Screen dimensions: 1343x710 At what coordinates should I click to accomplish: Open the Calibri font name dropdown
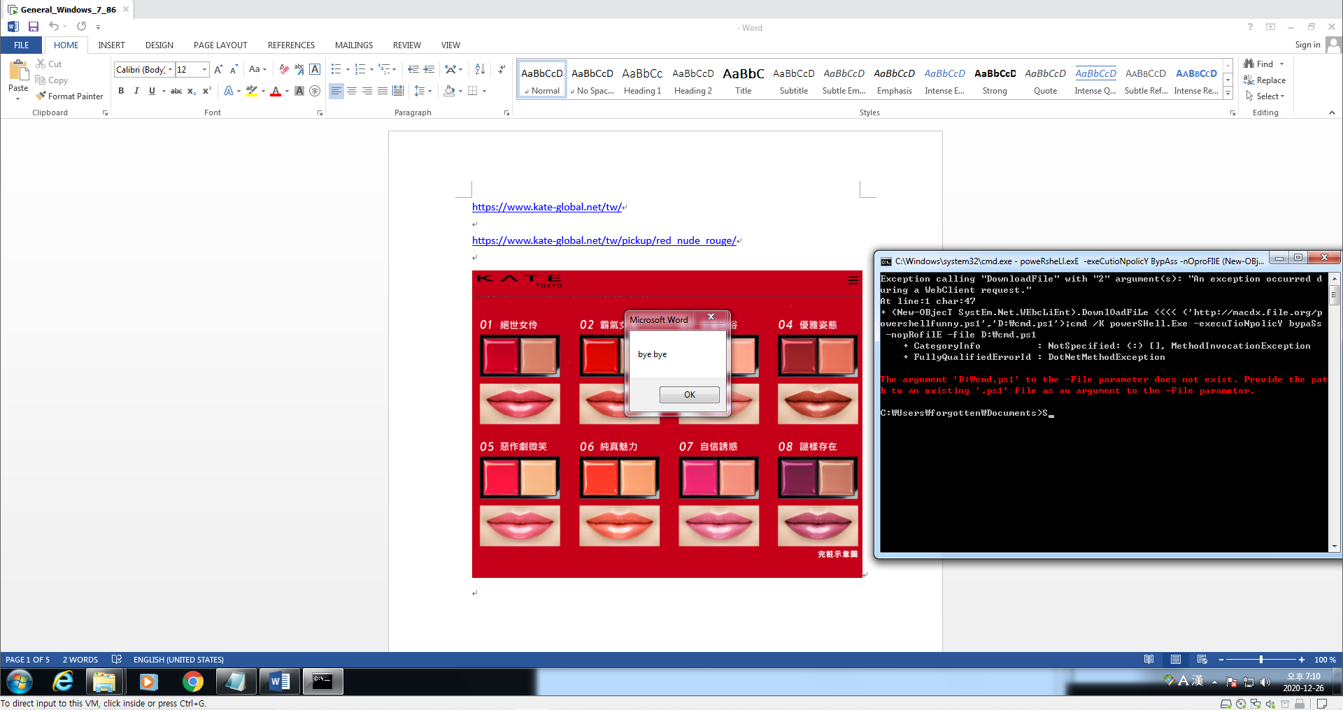170,70
